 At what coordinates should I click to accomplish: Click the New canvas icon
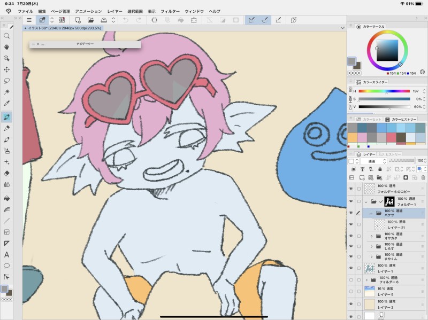coord(78,20)
